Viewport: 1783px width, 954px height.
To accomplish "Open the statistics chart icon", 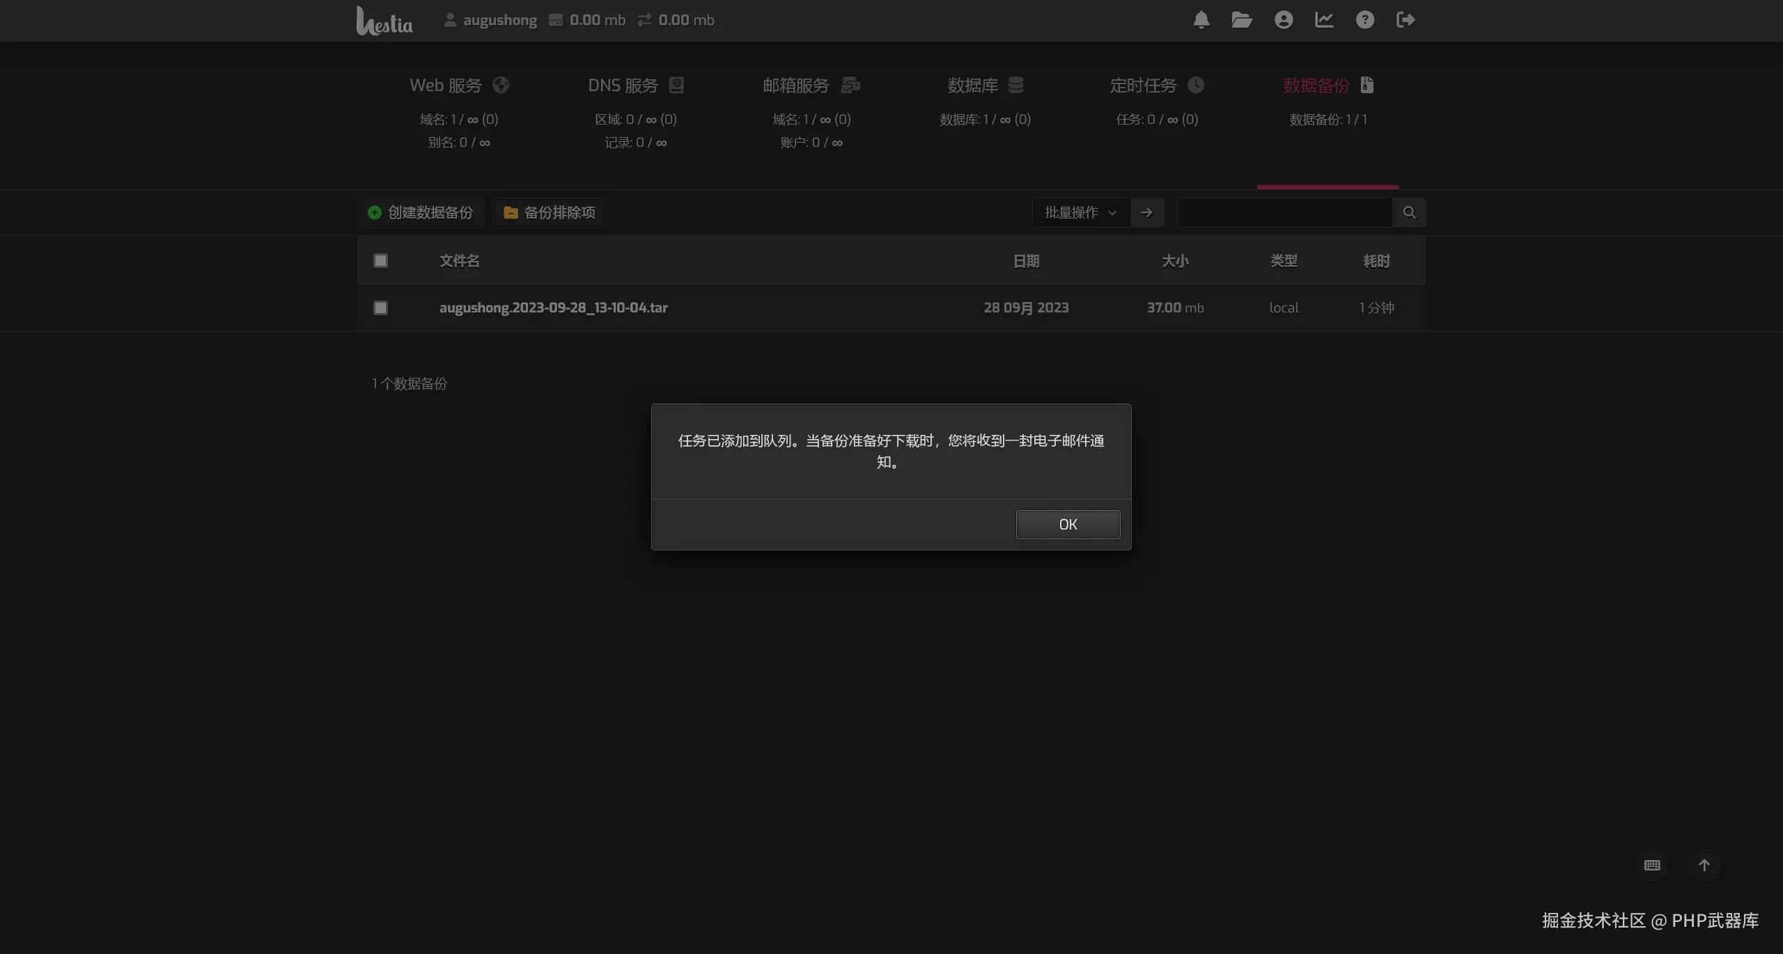I will pyautogui.click(x=1324, y=20).
